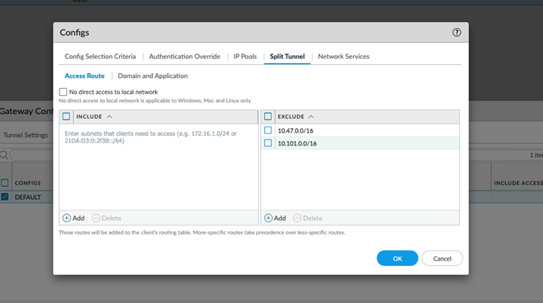543x303 pixels.
Task: Click the CONFIGS column header in background
Action: click(28, 183)
